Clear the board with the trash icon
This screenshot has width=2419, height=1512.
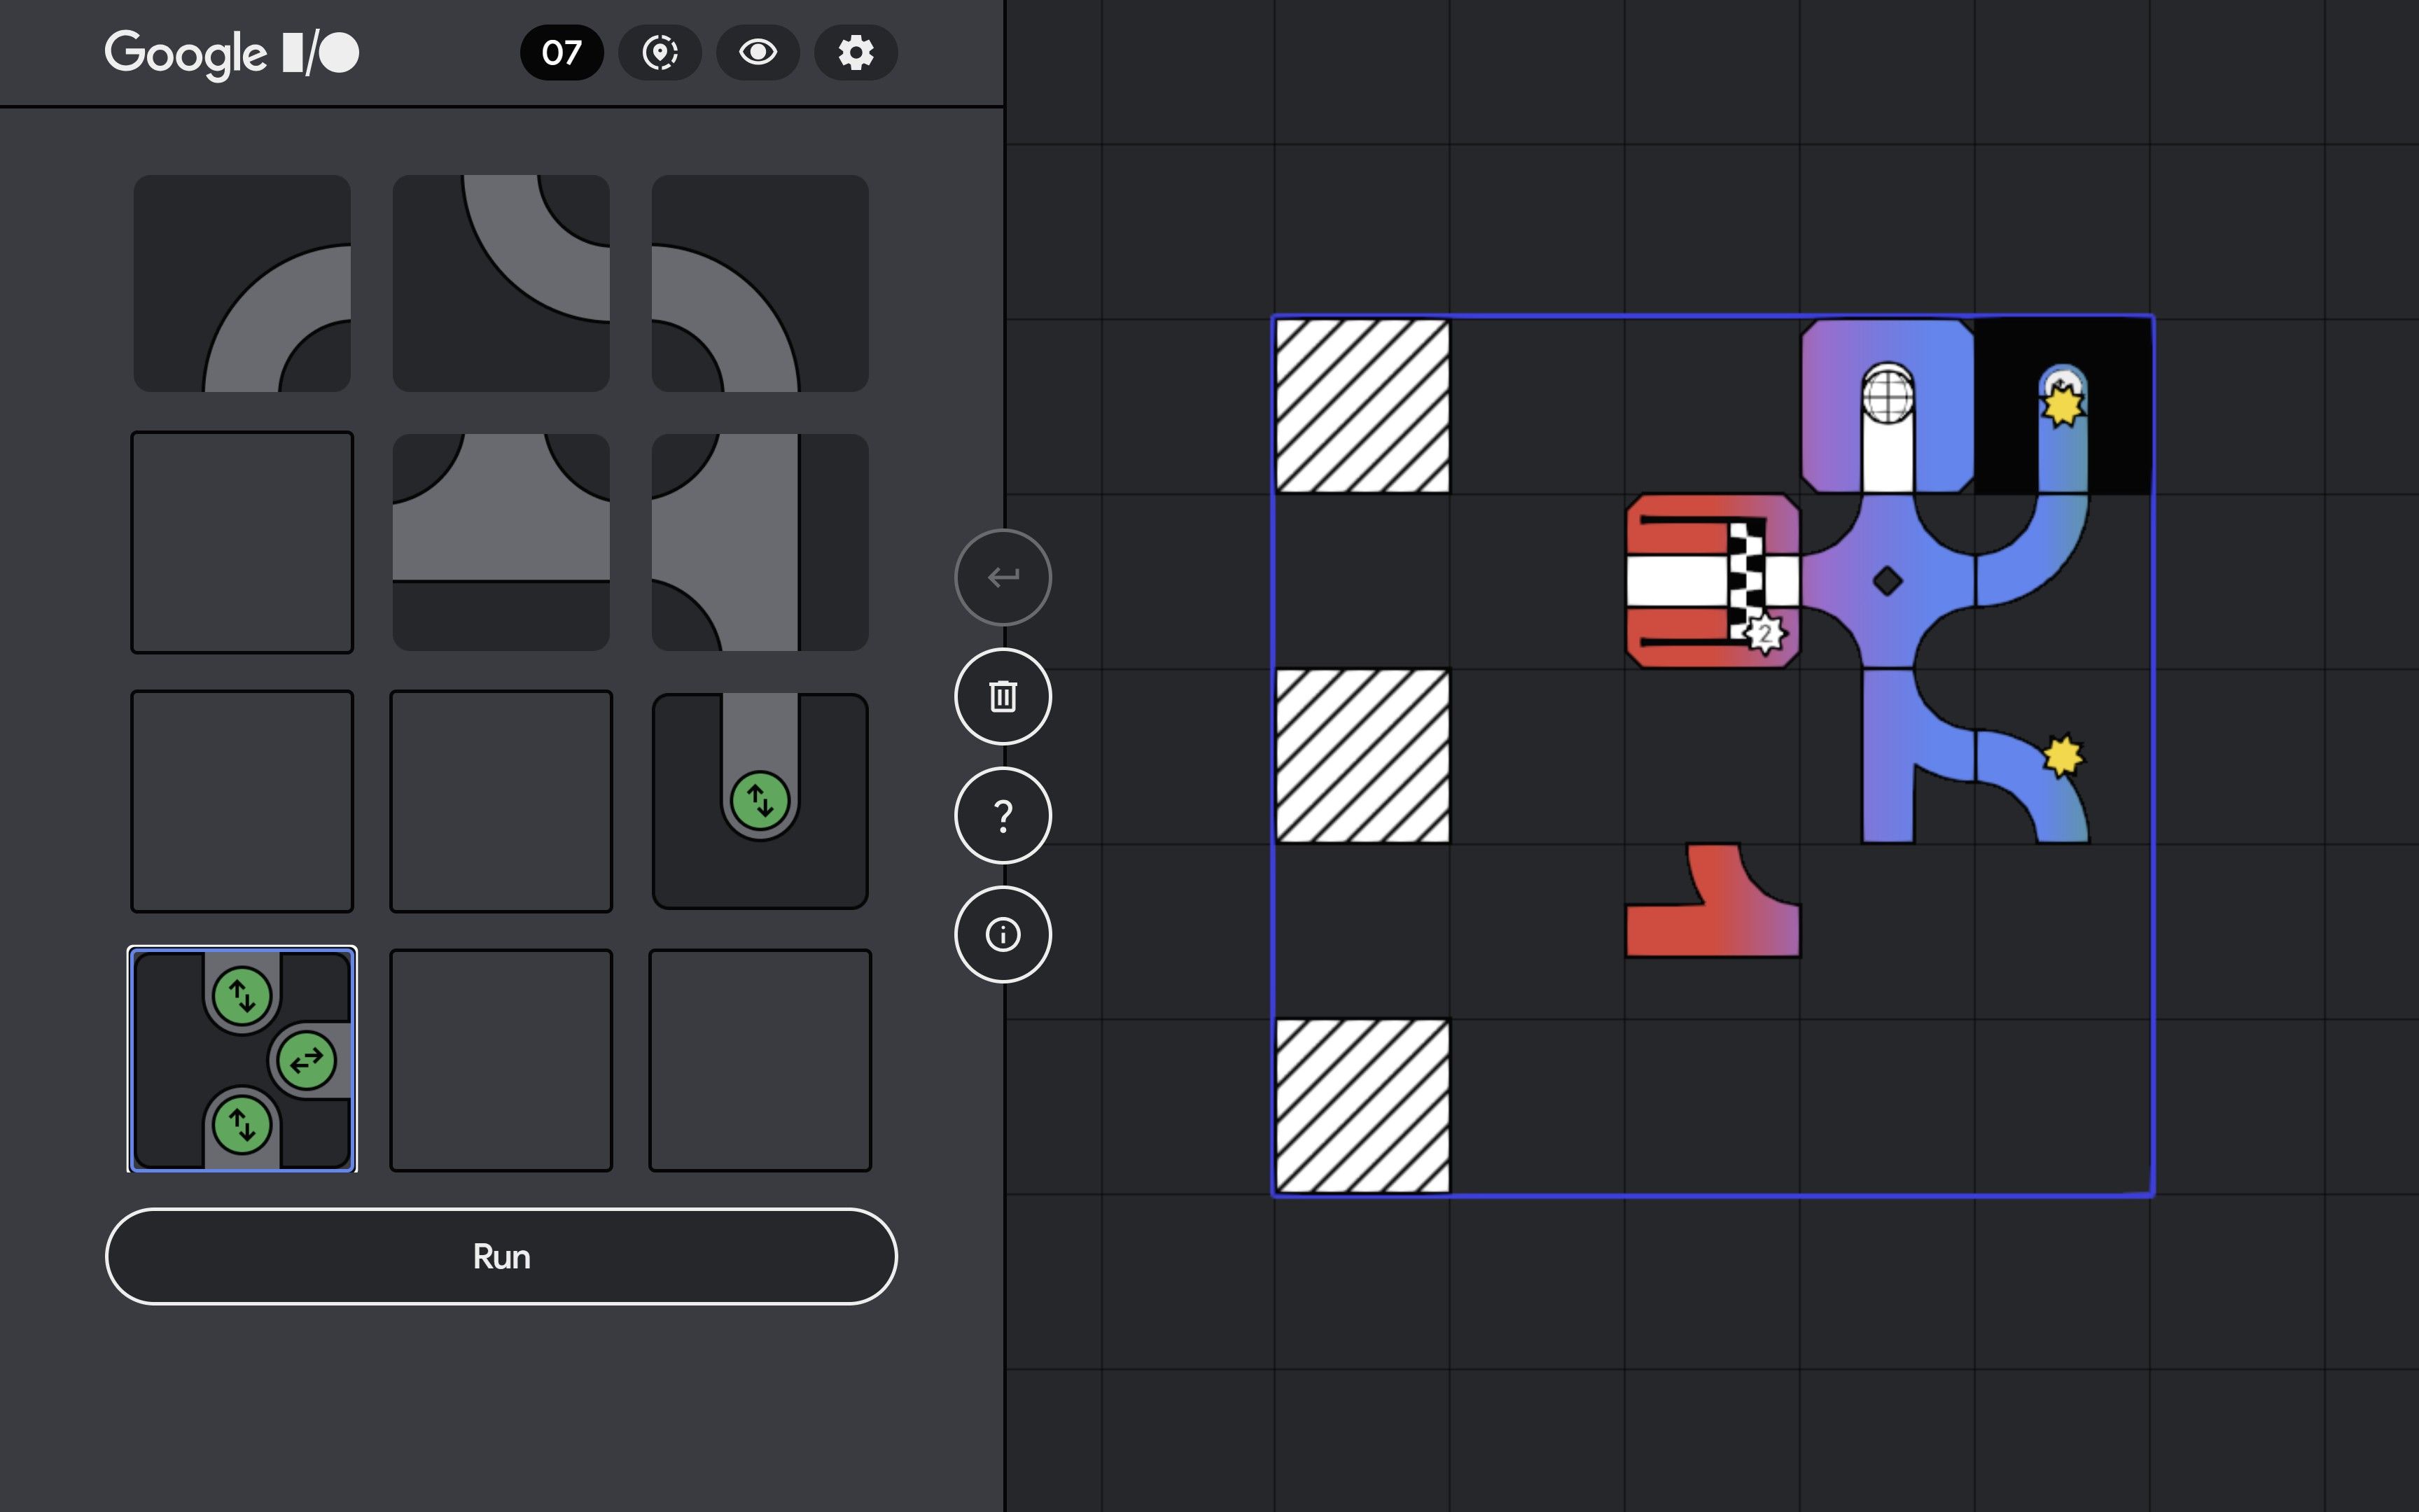[1002, 696]
